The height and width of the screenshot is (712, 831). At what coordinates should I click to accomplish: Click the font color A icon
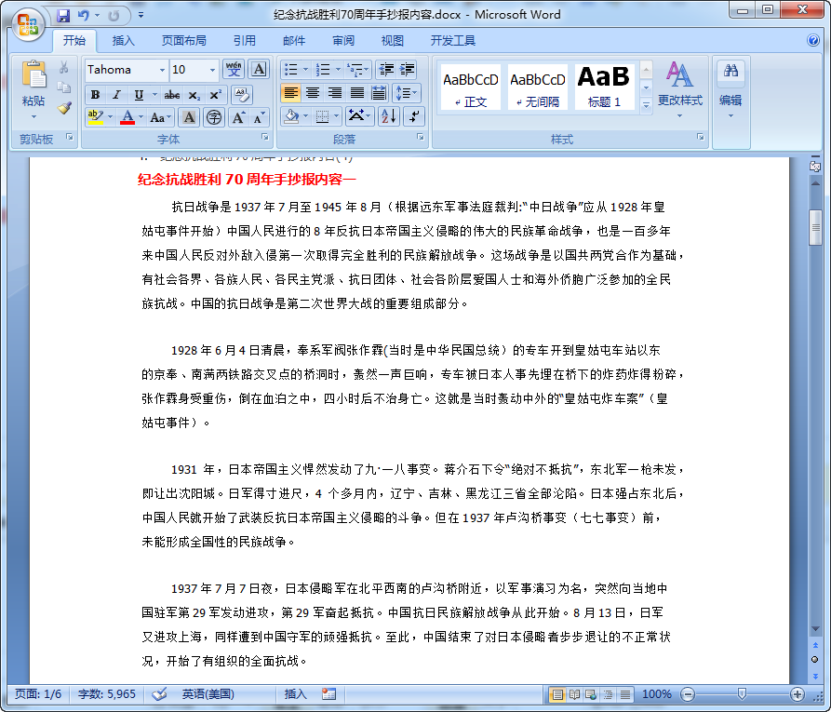(127, 115)
